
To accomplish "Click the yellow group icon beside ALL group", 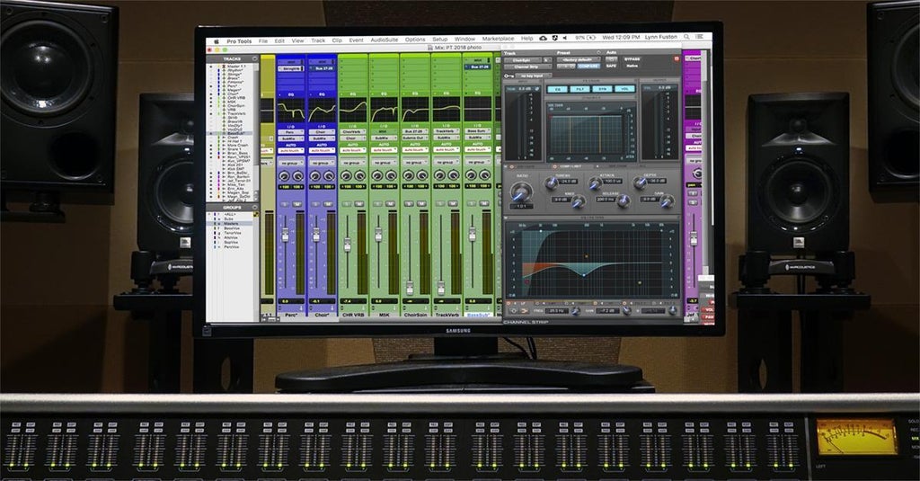I will click(256, 215).
